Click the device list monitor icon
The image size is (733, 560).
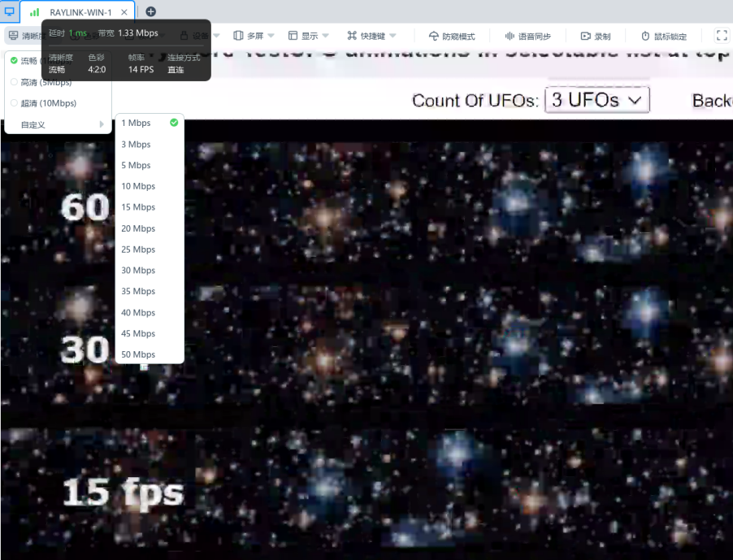point(10,11)
